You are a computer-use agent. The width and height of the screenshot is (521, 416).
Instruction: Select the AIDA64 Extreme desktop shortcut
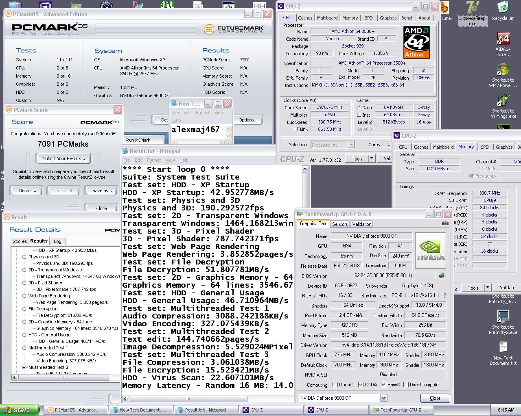(x=503, y=44)
